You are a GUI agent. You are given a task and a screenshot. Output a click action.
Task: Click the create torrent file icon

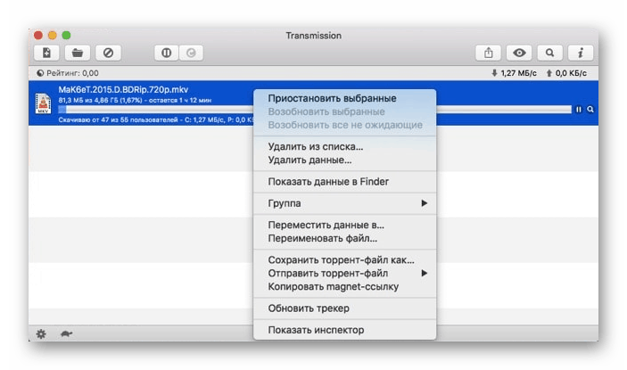coord(46,53)
